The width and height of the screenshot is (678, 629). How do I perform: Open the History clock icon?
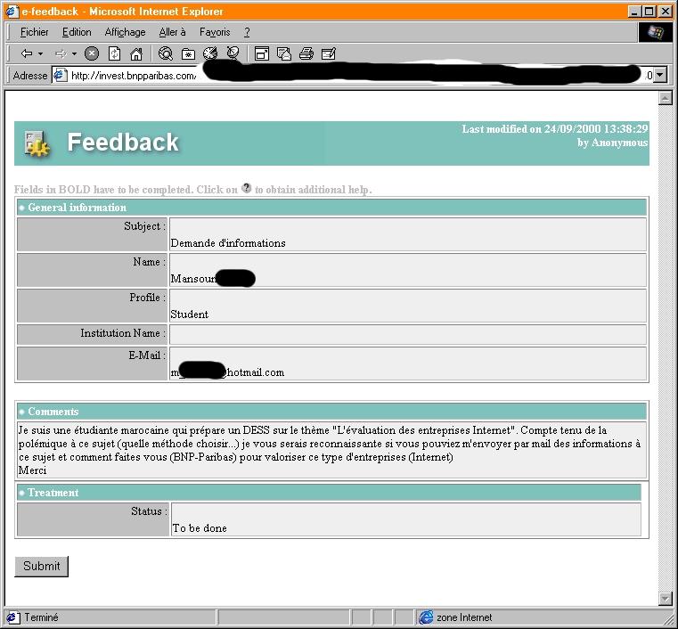pyautogui.click(x=210, y=53)
